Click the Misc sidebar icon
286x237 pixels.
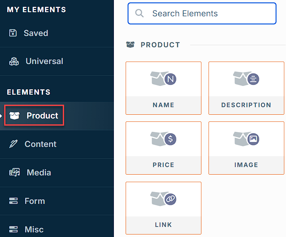click(13, 229)
